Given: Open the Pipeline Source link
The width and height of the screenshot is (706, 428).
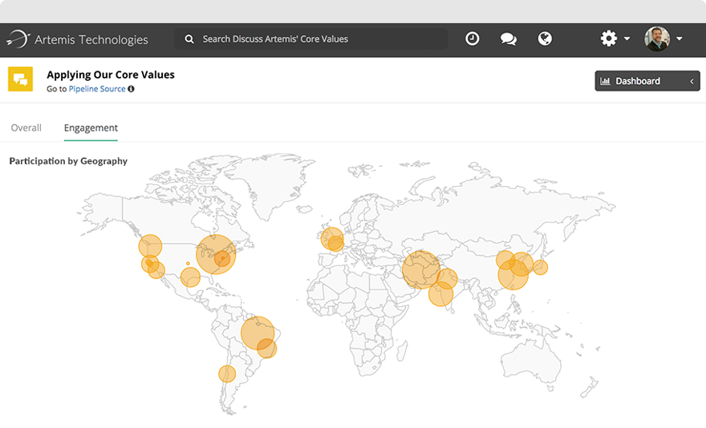Looking at the screenshot, I should click(97, 89).
